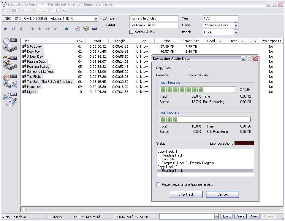Expand the CD drive selection dropdown
Viewport: 285px width, 221px height.
tap(96, 18)
